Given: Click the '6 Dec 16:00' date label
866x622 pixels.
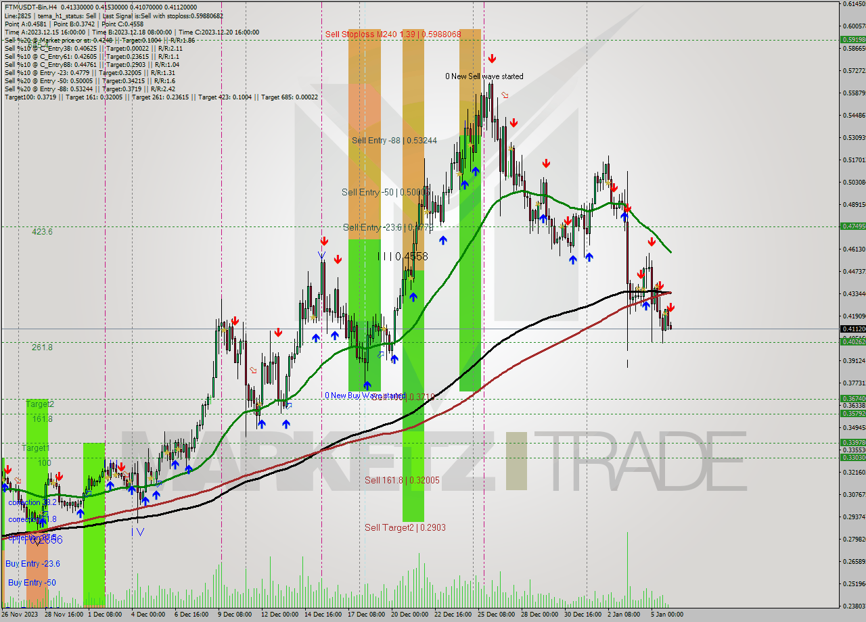Looking at the screenshot, I should coord(191,615).
